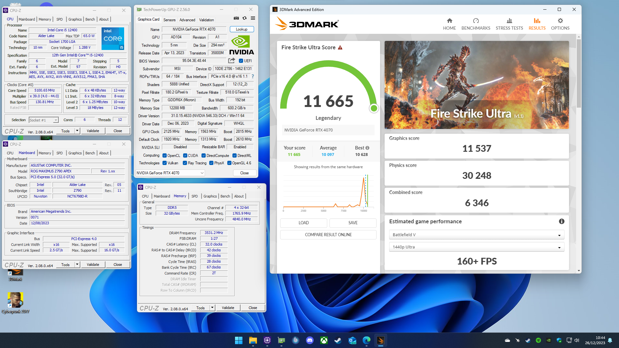The image size is (619, 348).
Task: Switch to Validation tab in GPU-Z
Action: tap(206, 20)
